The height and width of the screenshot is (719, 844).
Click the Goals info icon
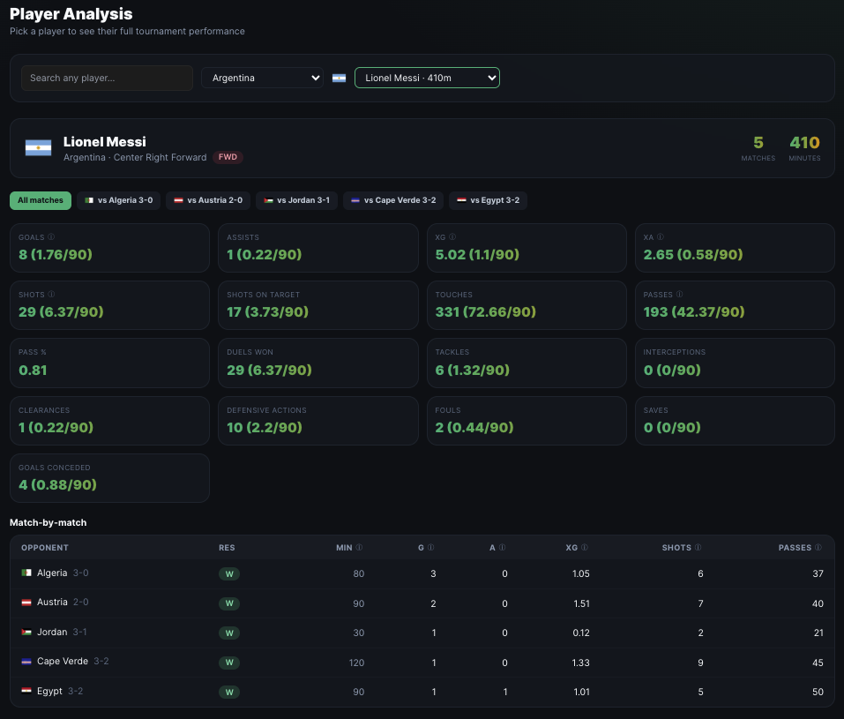51,237
